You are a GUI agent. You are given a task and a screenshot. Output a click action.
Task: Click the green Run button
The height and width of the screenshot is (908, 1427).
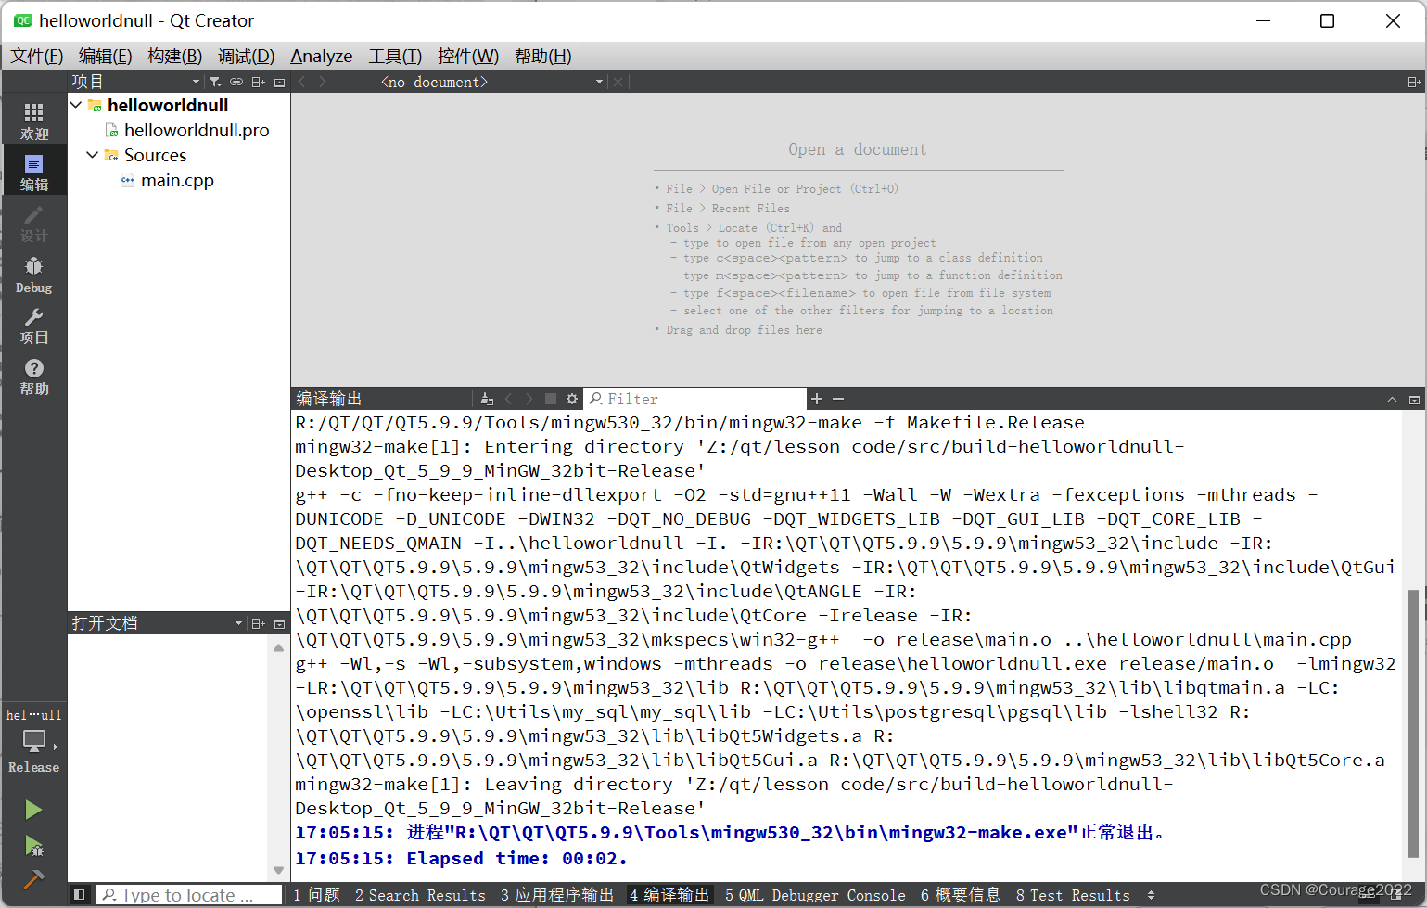coord(33,810)
